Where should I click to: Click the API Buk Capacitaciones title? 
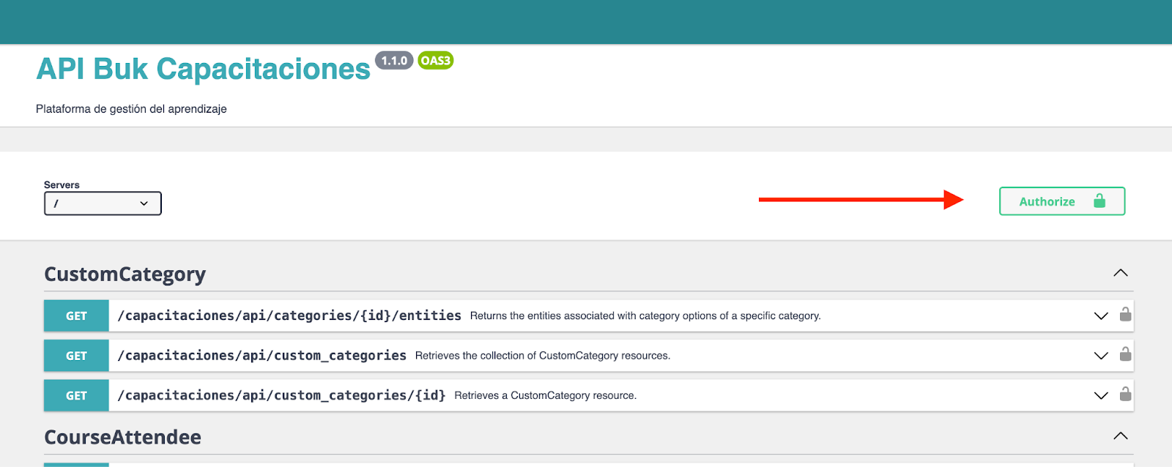pyautogui.click(x=204, y=70)
